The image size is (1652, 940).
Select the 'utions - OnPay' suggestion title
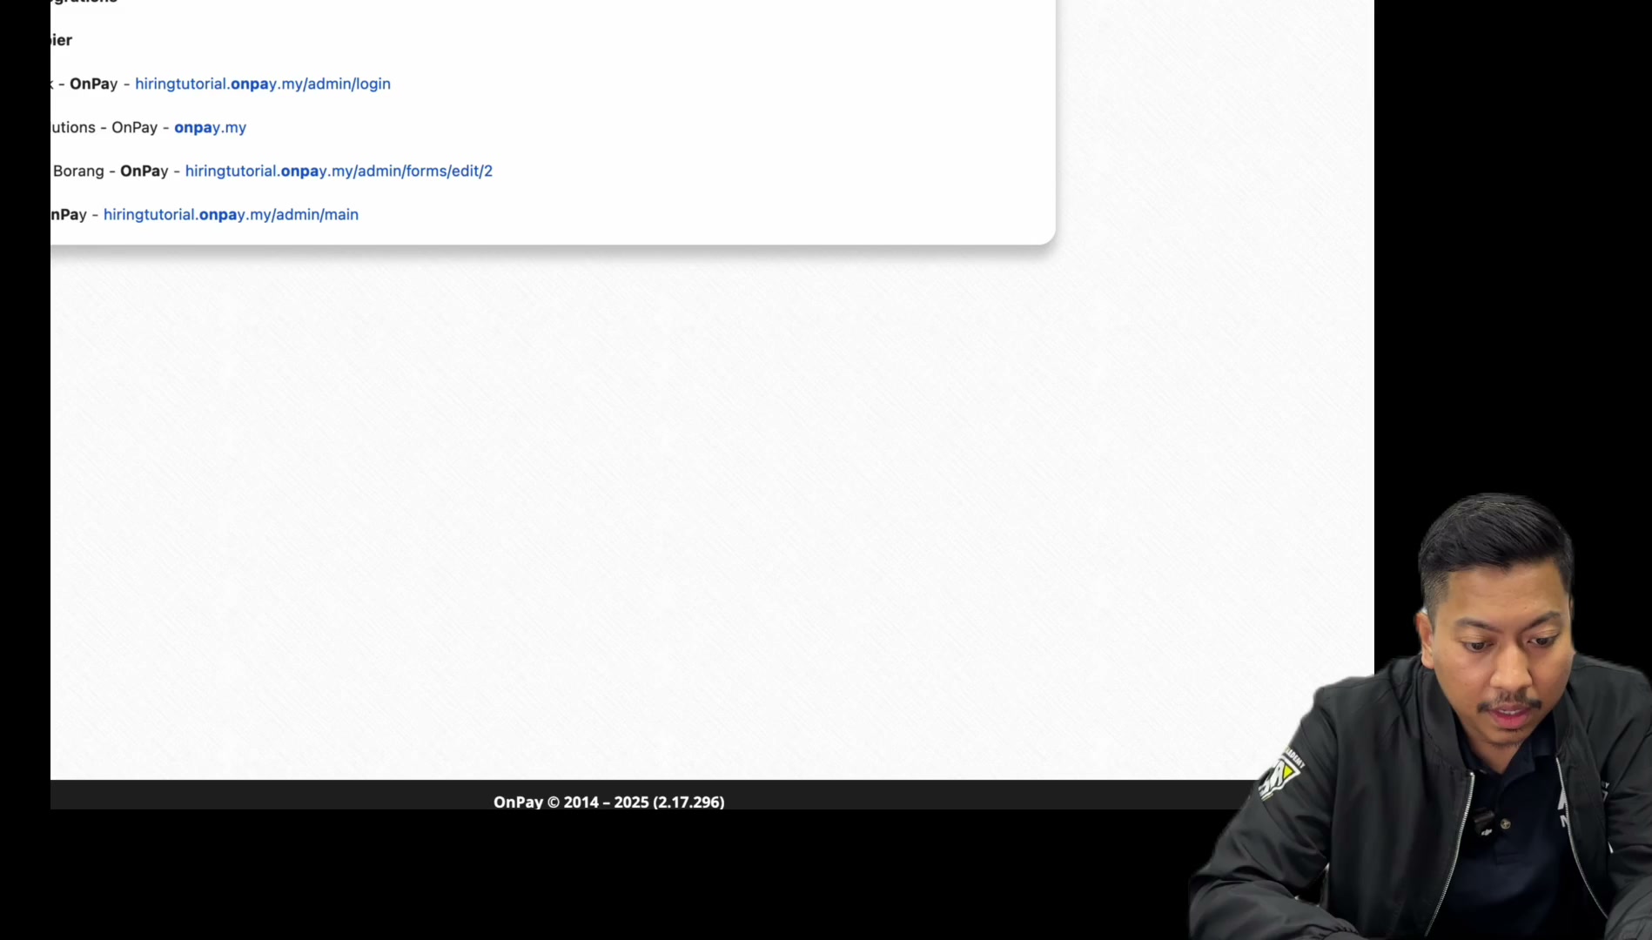click(x=104, y=128)
